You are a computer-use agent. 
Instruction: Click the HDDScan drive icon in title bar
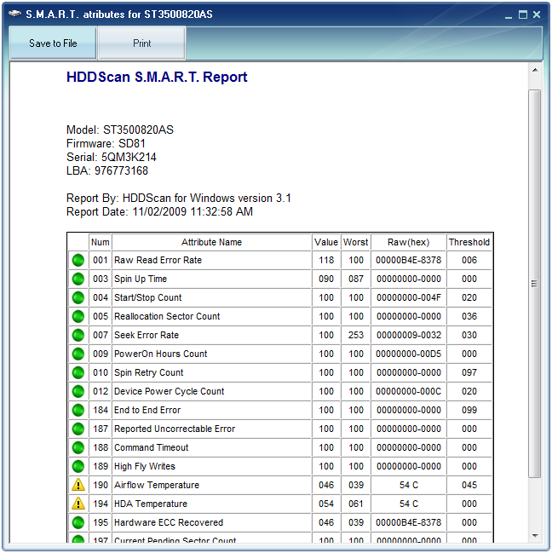tap(14, 14)
